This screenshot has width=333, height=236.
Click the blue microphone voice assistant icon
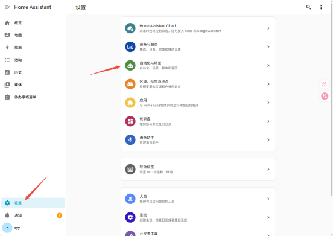[x=130, y=140]
